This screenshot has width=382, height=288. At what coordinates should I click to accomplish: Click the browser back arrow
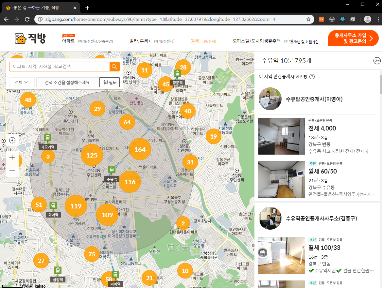coord(6,19)
